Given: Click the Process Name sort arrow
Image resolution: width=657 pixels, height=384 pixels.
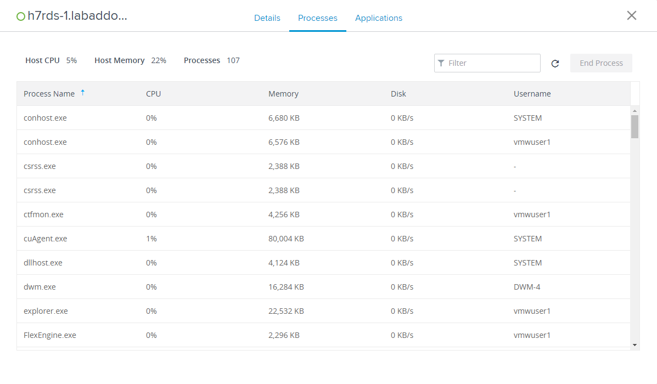Looking at the screenshot, I should [x=83, y=93].
